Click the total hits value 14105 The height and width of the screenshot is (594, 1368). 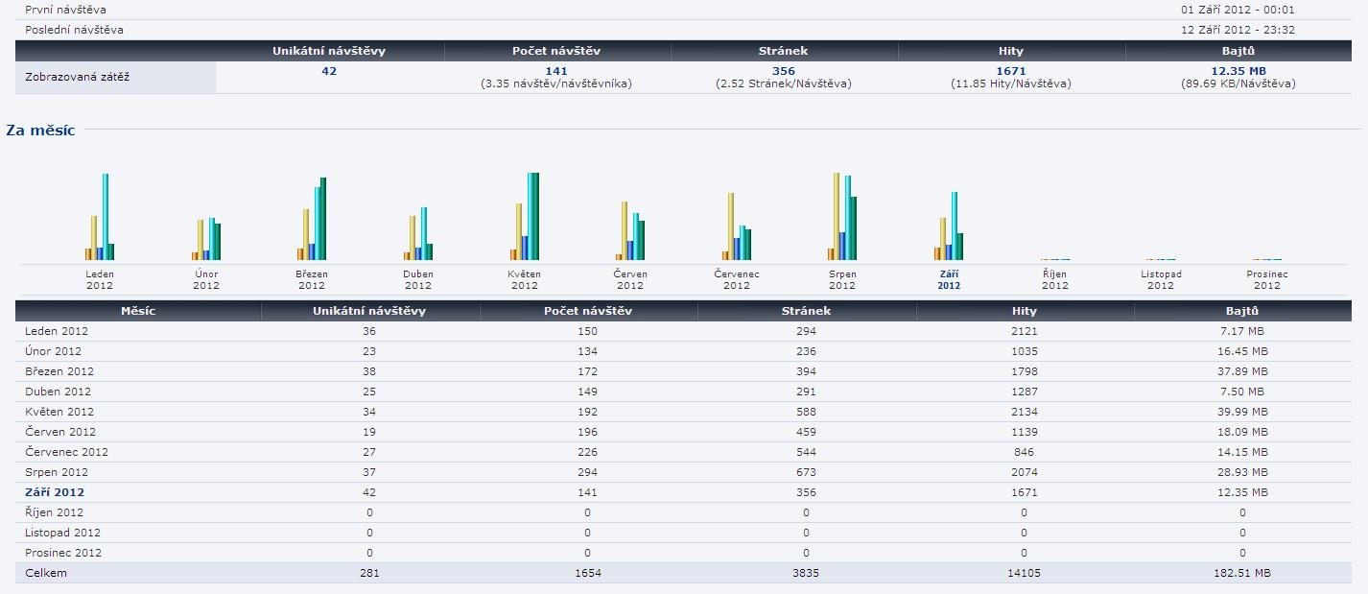pos(1025,573)
